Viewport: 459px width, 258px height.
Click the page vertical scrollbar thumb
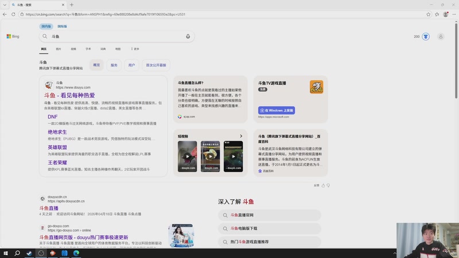tap(456, 60)
